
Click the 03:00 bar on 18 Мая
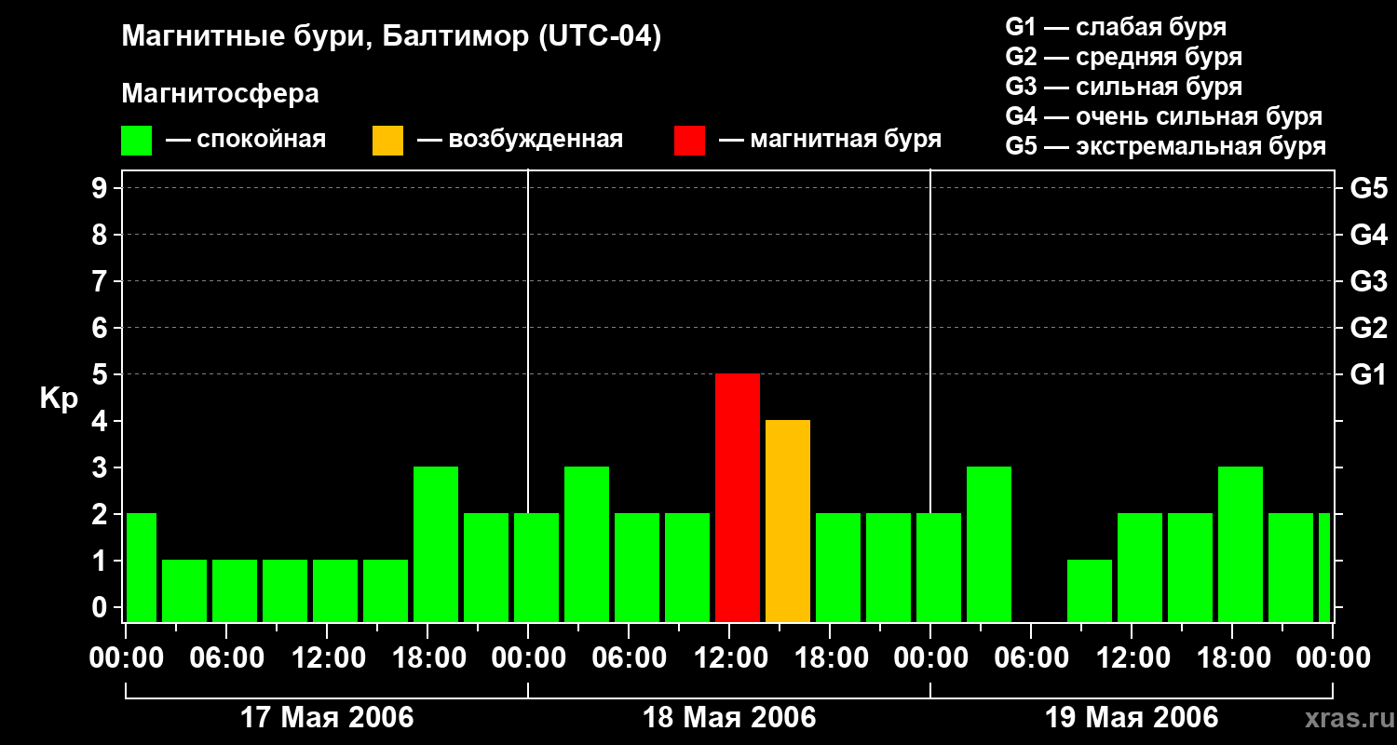587,545
